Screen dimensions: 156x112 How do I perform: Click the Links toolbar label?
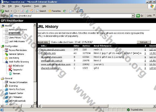pyautogui.click(x=149, y=16)
